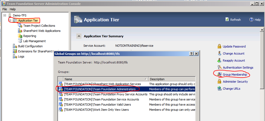Click the Application Tier tree icon
Image resolution: width=265 pixels, height=121 pixels.
coord(15,21)
